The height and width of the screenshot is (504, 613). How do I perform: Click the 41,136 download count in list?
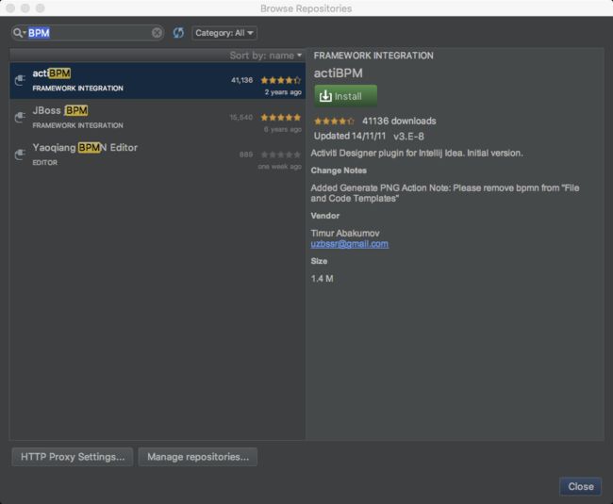241,80
